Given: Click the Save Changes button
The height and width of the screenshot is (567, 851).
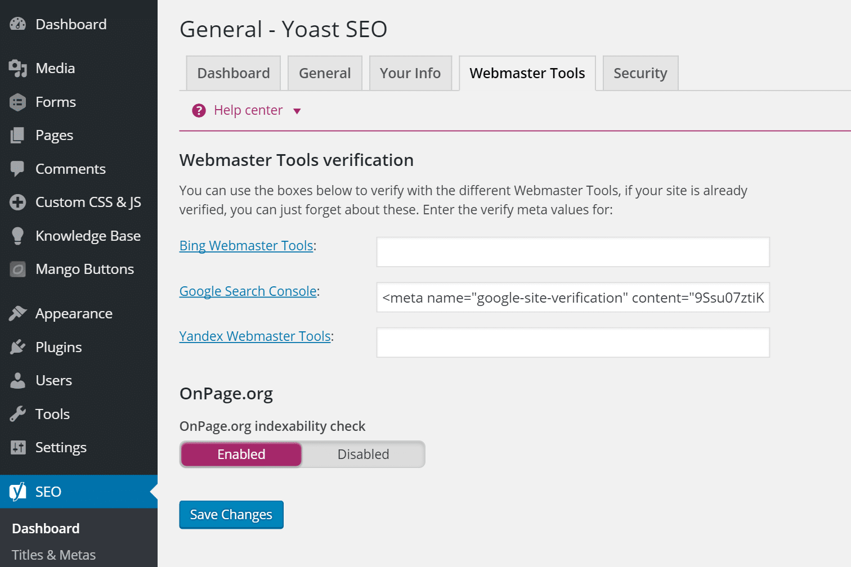Looking at the screenshot, I should point(231,515).
